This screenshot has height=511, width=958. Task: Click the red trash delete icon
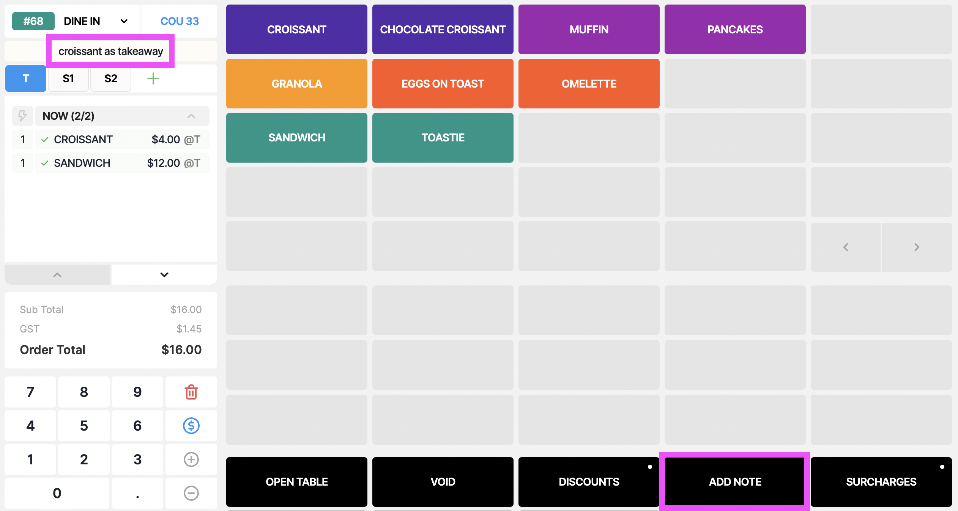(191, 392)
